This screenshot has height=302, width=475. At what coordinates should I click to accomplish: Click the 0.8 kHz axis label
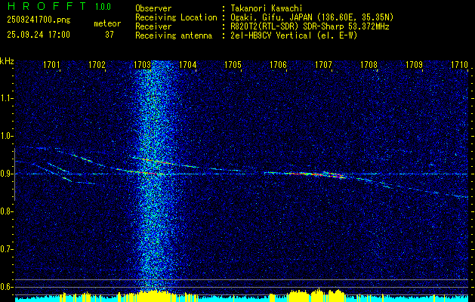[x=6, y=211]
